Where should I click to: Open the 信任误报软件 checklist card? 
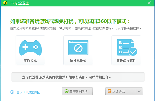coord(126,50)
